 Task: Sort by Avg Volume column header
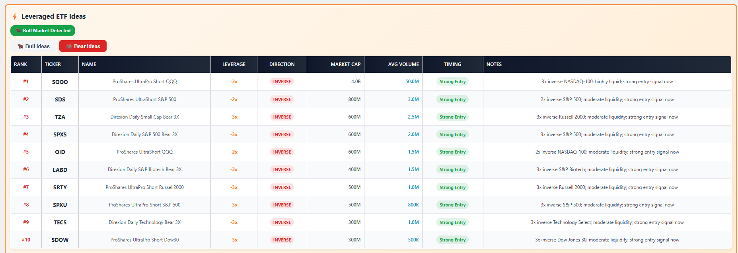(403, 64)
